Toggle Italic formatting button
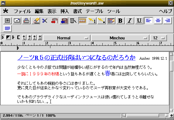 (130, 21)
